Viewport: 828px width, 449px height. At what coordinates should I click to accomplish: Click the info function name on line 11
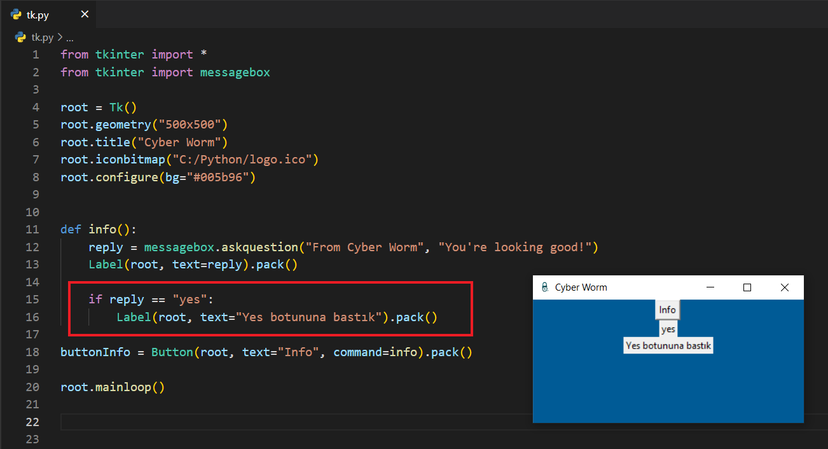coord(102,230)
